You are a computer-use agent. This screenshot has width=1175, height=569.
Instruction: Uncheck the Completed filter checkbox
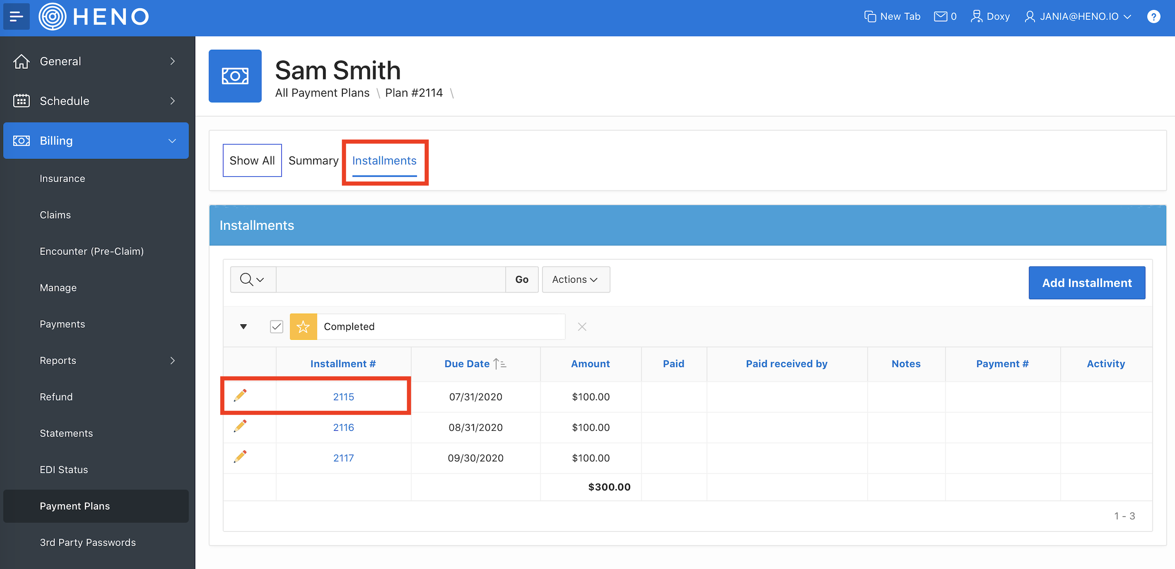(276, 326)
